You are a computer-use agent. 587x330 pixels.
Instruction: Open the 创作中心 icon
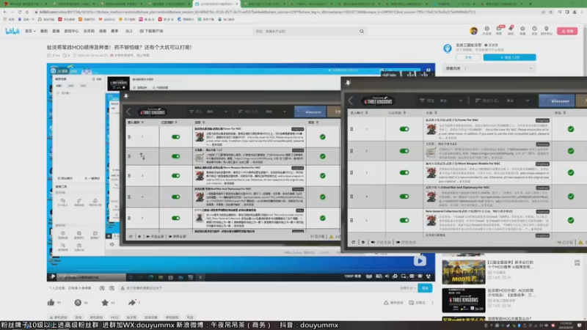(x=547, y=30)
